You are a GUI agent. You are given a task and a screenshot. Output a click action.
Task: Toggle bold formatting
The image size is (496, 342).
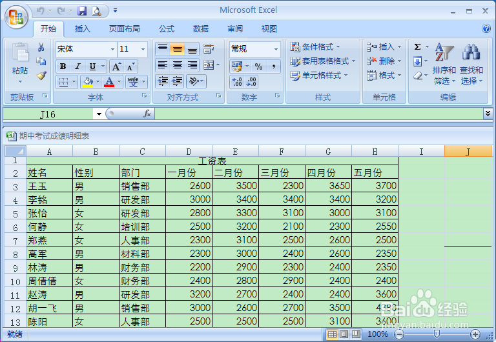[63, 66]
